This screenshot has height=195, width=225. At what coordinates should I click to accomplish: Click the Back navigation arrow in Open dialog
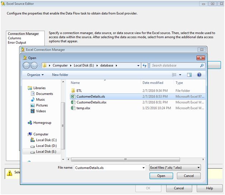point(26,66)
